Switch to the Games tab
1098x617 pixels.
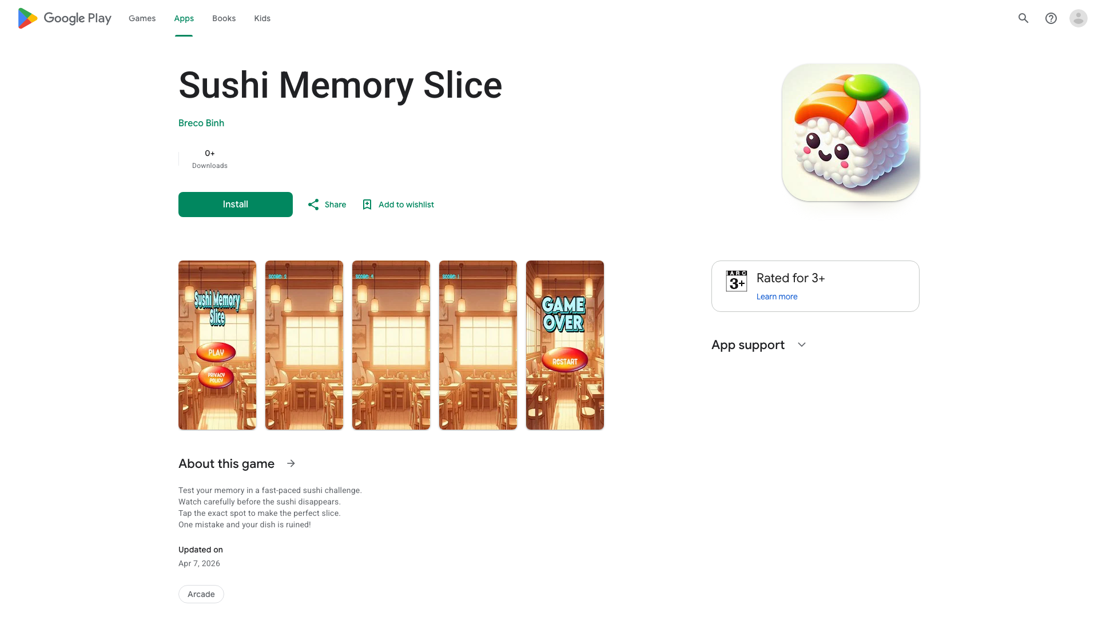(x=142, y=18)
